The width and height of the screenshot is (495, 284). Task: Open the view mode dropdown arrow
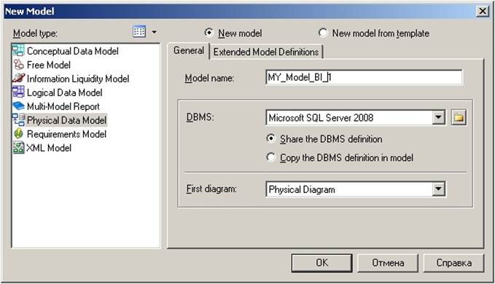click(x=154, y=32)
